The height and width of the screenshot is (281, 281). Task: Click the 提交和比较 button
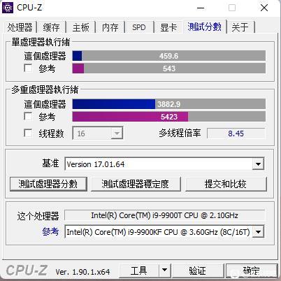226,184
